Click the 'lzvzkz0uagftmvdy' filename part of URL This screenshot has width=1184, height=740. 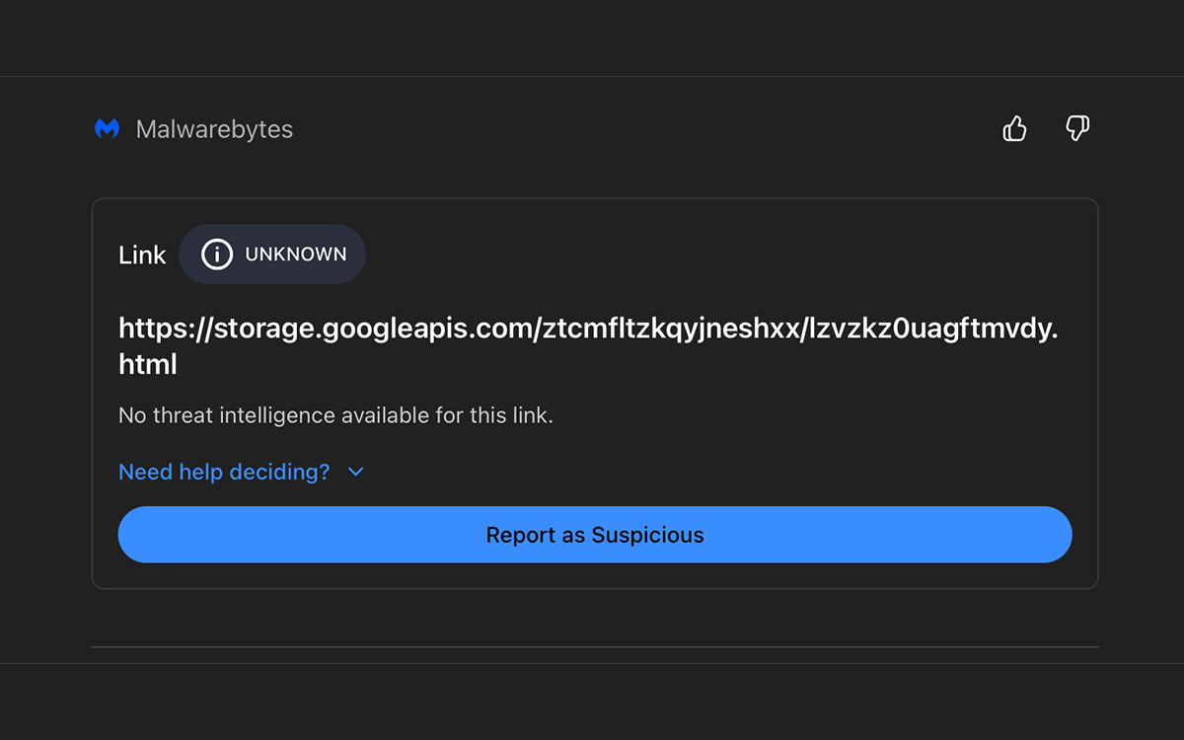[x=926, y=329]
